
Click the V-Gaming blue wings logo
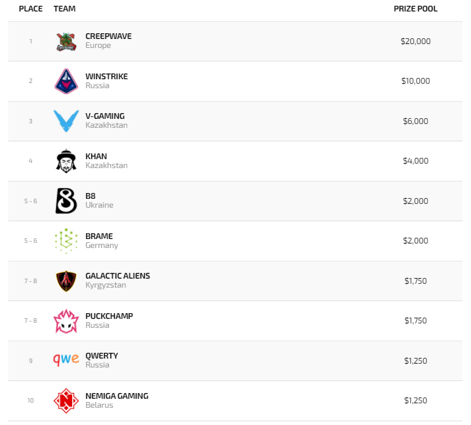click(66, 121)
